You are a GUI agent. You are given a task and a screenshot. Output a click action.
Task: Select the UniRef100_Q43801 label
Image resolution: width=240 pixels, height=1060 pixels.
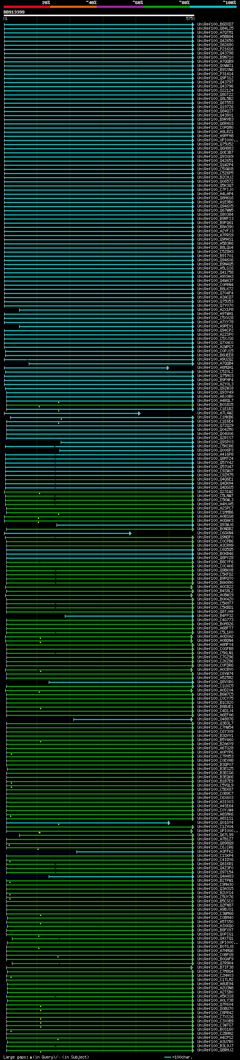(215, 115)
